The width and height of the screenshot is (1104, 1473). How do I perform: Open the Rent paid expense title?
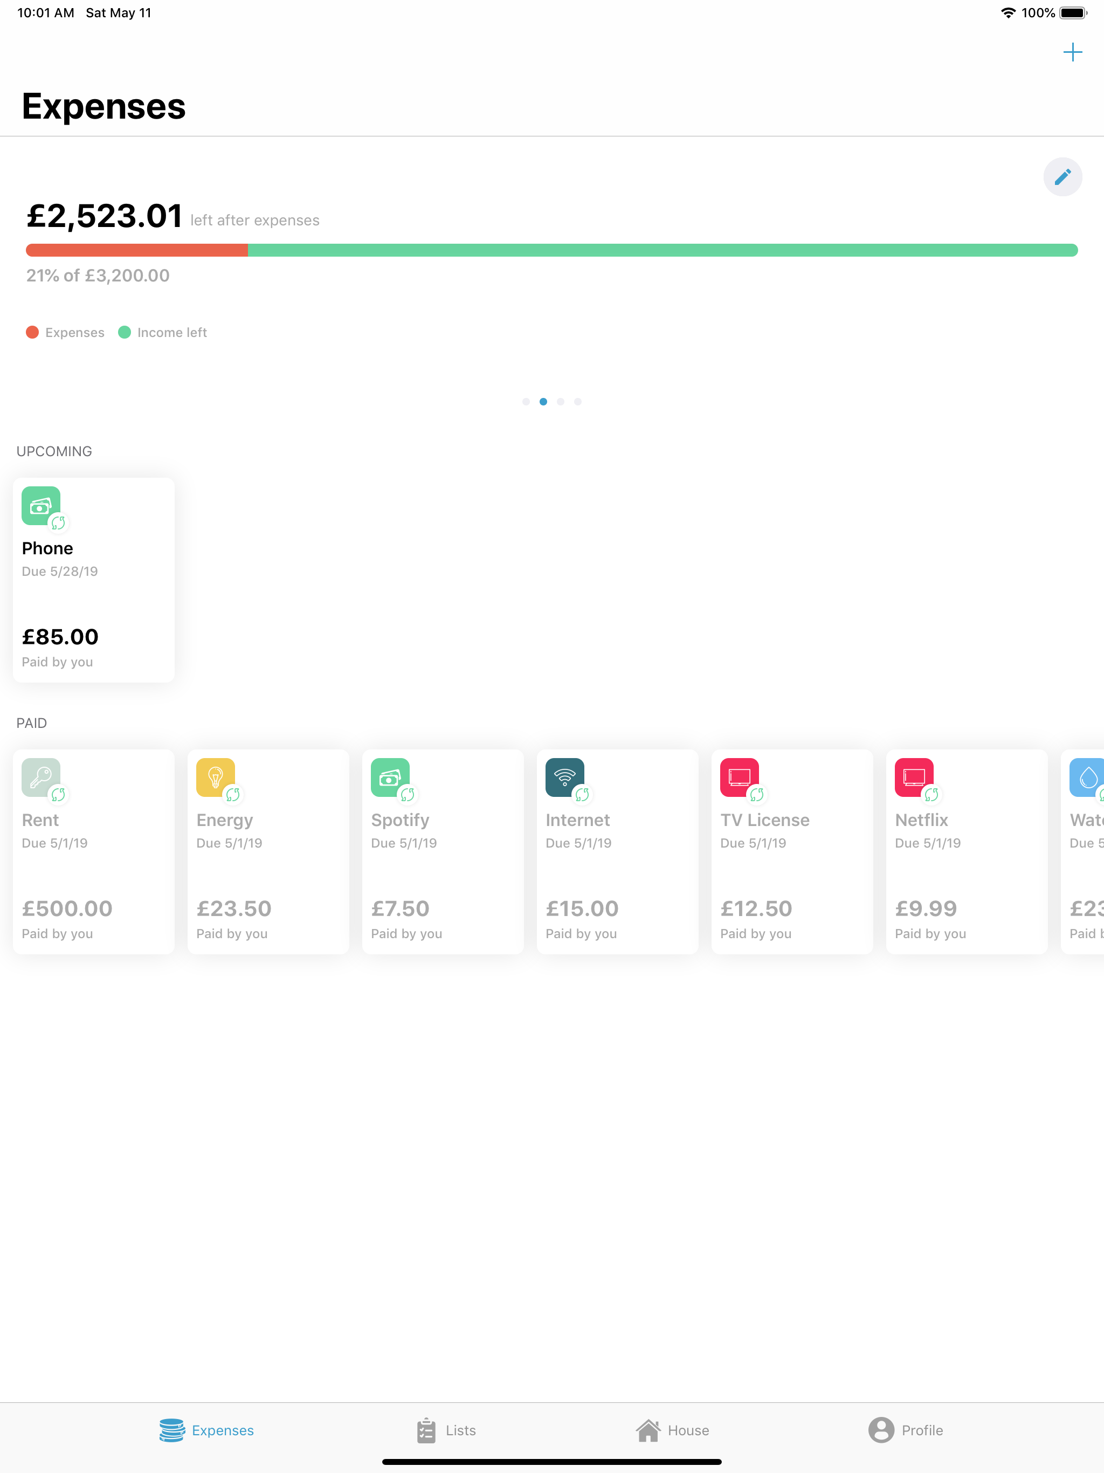coord(40,820)
